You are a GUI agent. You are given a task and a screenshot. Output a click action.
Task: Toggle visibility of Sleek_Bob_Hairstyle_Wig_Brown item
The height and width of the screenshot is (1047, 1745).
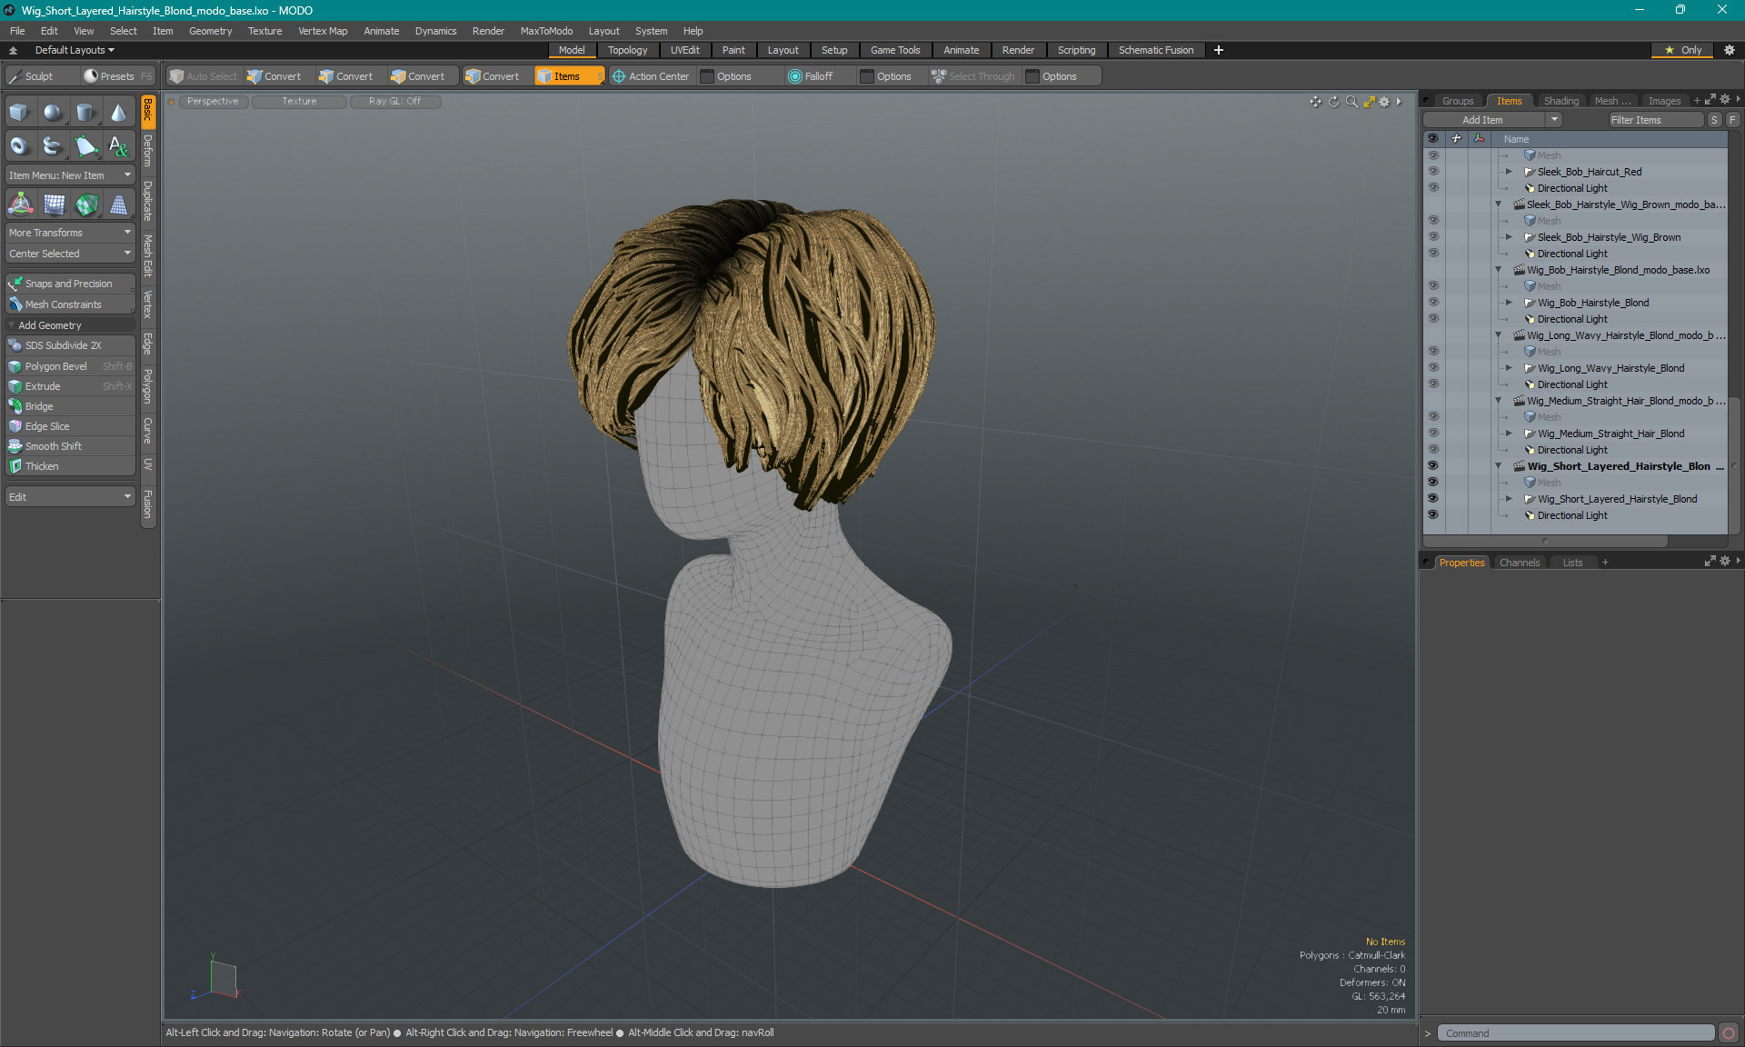[1433, 237]
